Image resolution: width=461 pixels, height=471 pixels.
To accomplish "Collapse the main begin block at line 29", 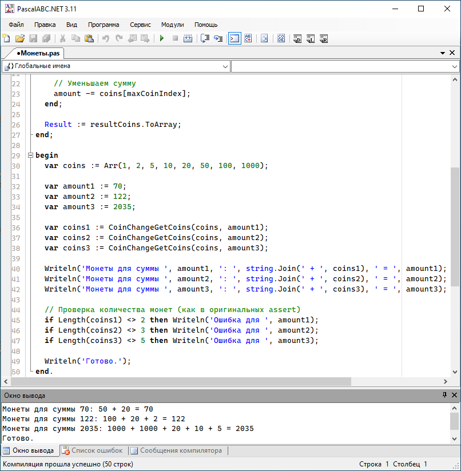I will (30, 155).
